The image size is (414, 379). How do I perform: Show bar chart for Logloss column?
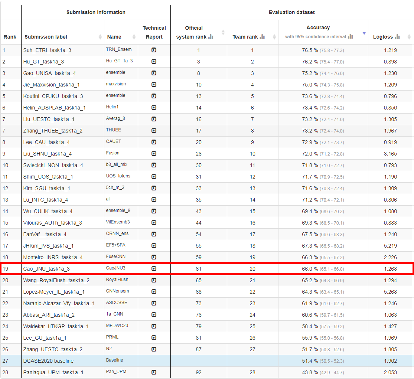click(397, 37)
